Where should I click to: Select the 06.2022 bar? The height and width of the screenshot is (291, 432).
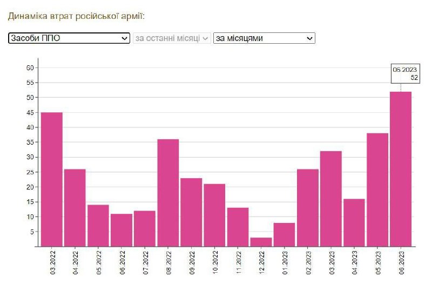[122, 230]
